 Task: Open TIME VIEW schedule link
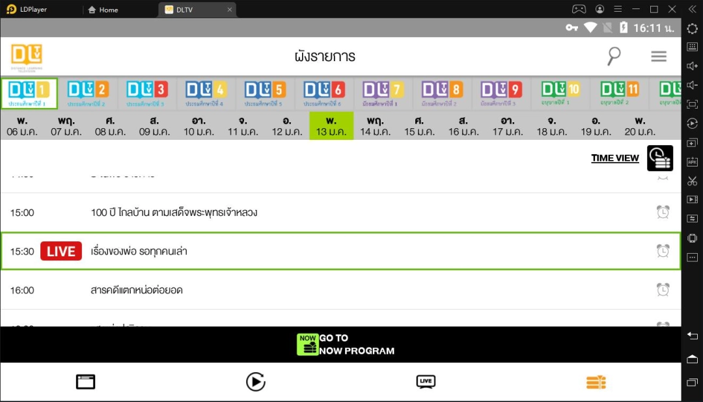(x=614, y=157)
